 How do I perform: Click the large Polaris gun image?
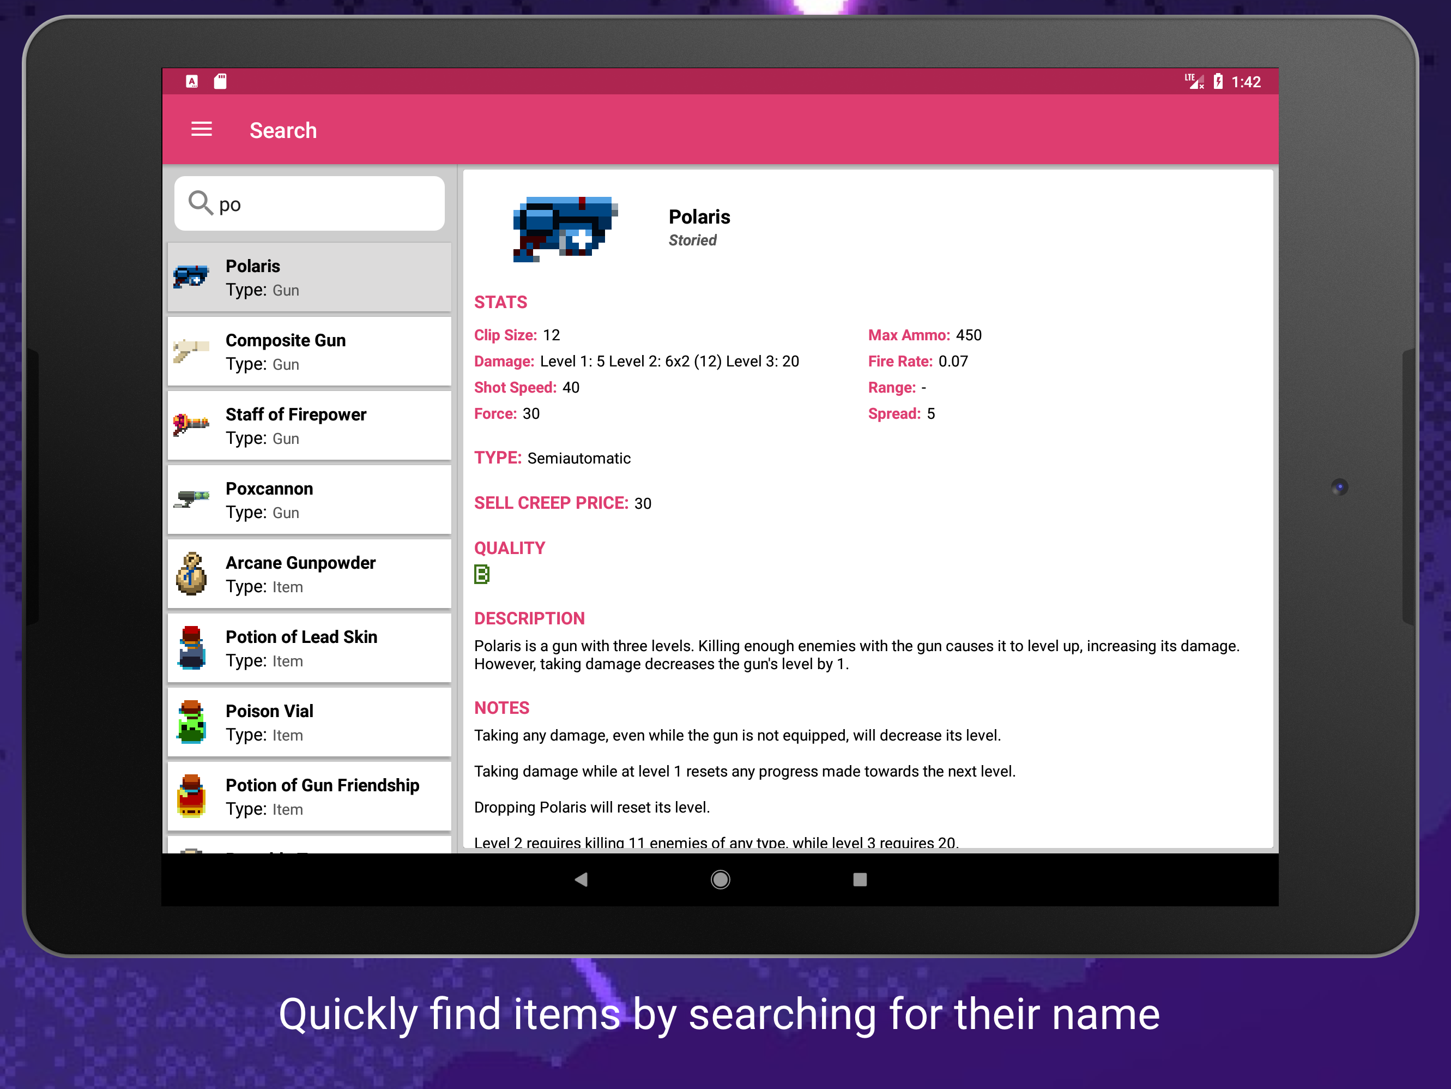(565, 228)
